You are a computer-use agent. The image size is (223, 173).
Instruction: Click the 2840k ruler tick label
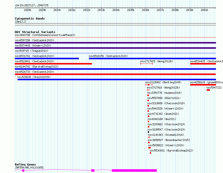coord(204,10)
